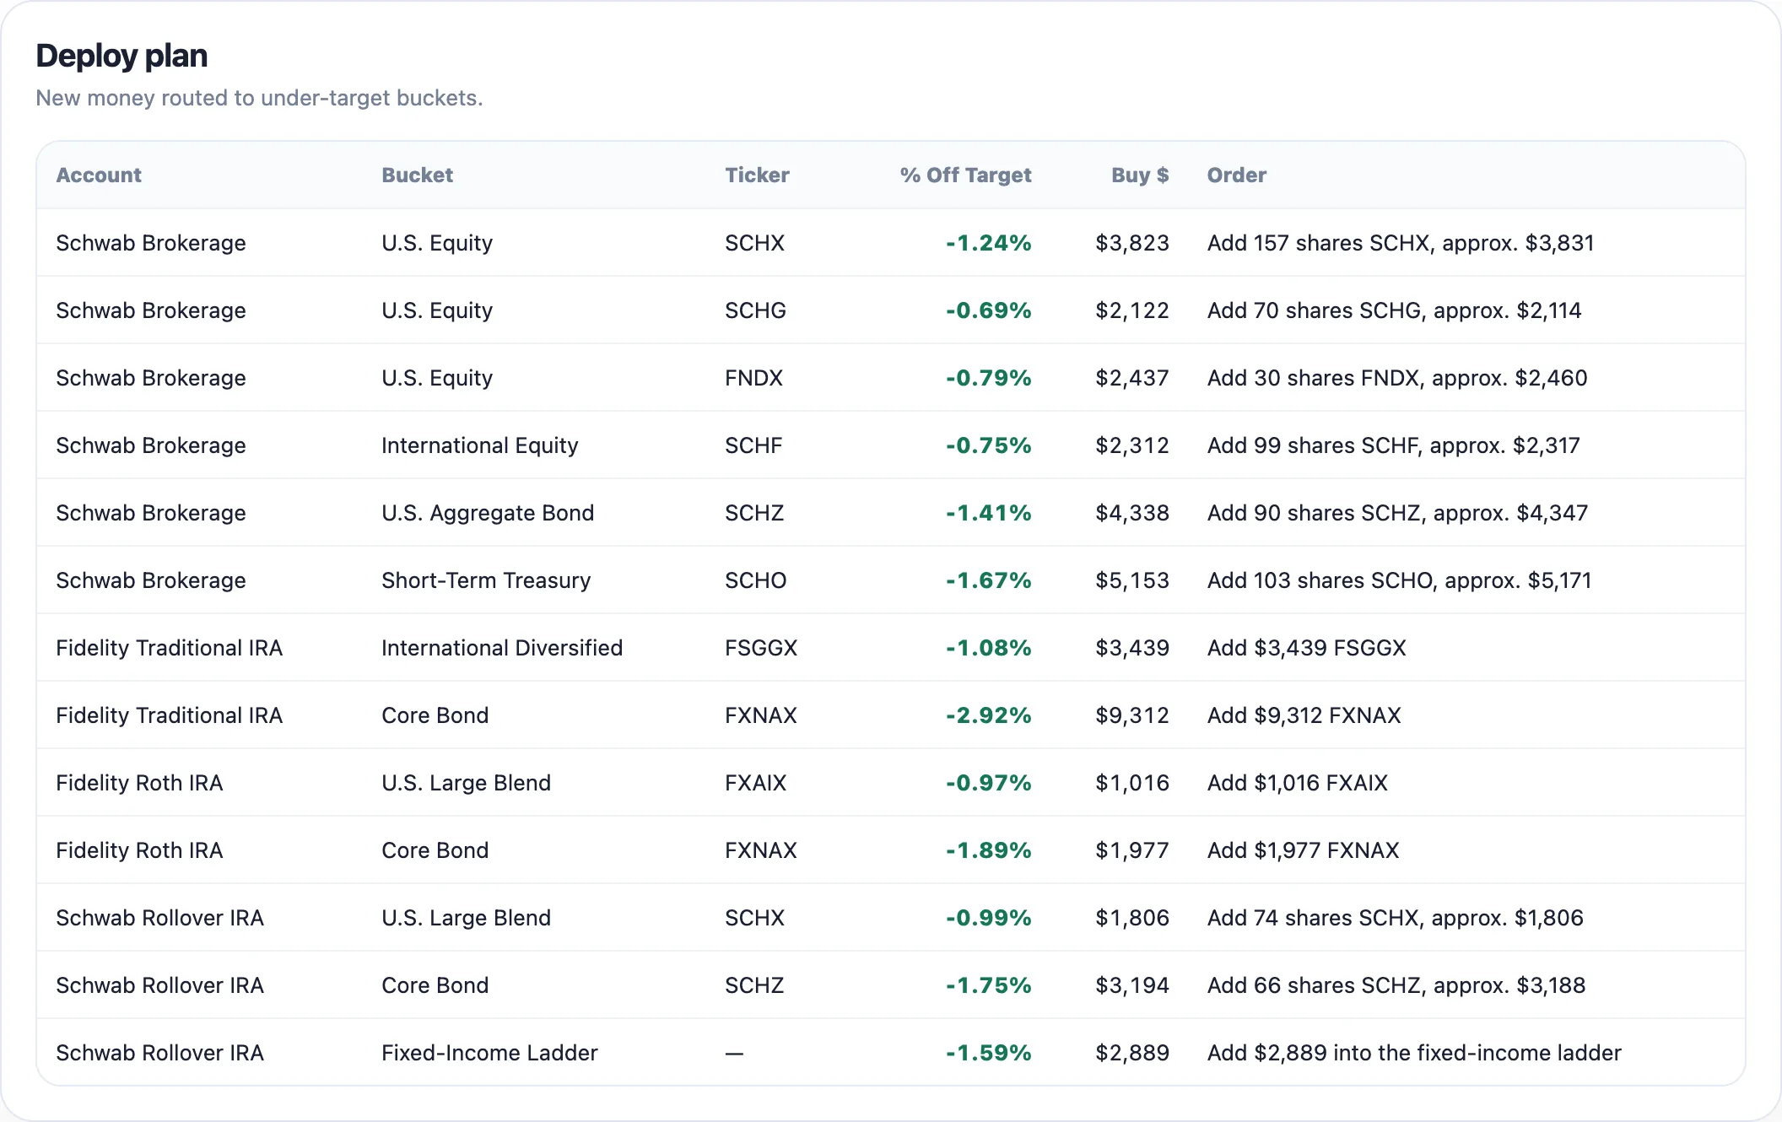Screen dimensions: 1782x1122
Task: Select order 'Add 103 shares SCHO'
Action: [x=1399, y=580]
